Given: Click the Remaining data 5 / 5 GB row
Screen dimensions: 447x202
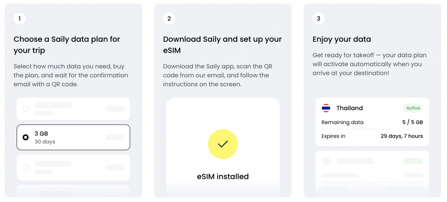Looking at the screenshot, I should 372,122.
